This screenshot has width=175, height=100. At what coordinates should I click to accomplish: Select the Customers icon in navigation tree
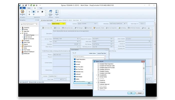[22, 27]
